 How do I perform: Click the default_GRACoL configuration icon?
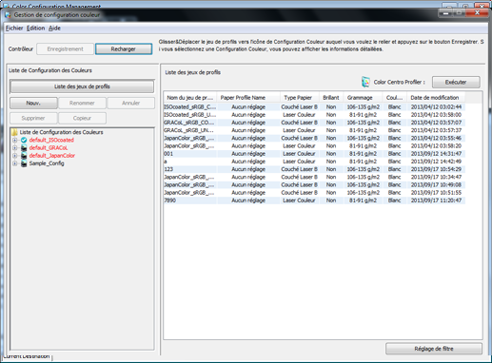pyautogui.click(x=24, y=148)
